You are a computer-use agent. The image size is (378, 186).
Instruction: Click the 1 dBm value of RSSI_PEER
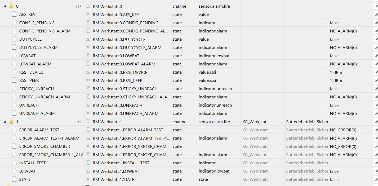point(336,80)
